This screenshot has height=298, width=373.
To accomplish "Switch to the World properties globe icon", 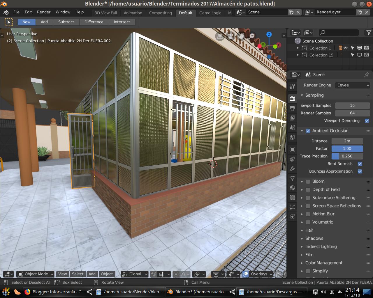I will [292, 137].
